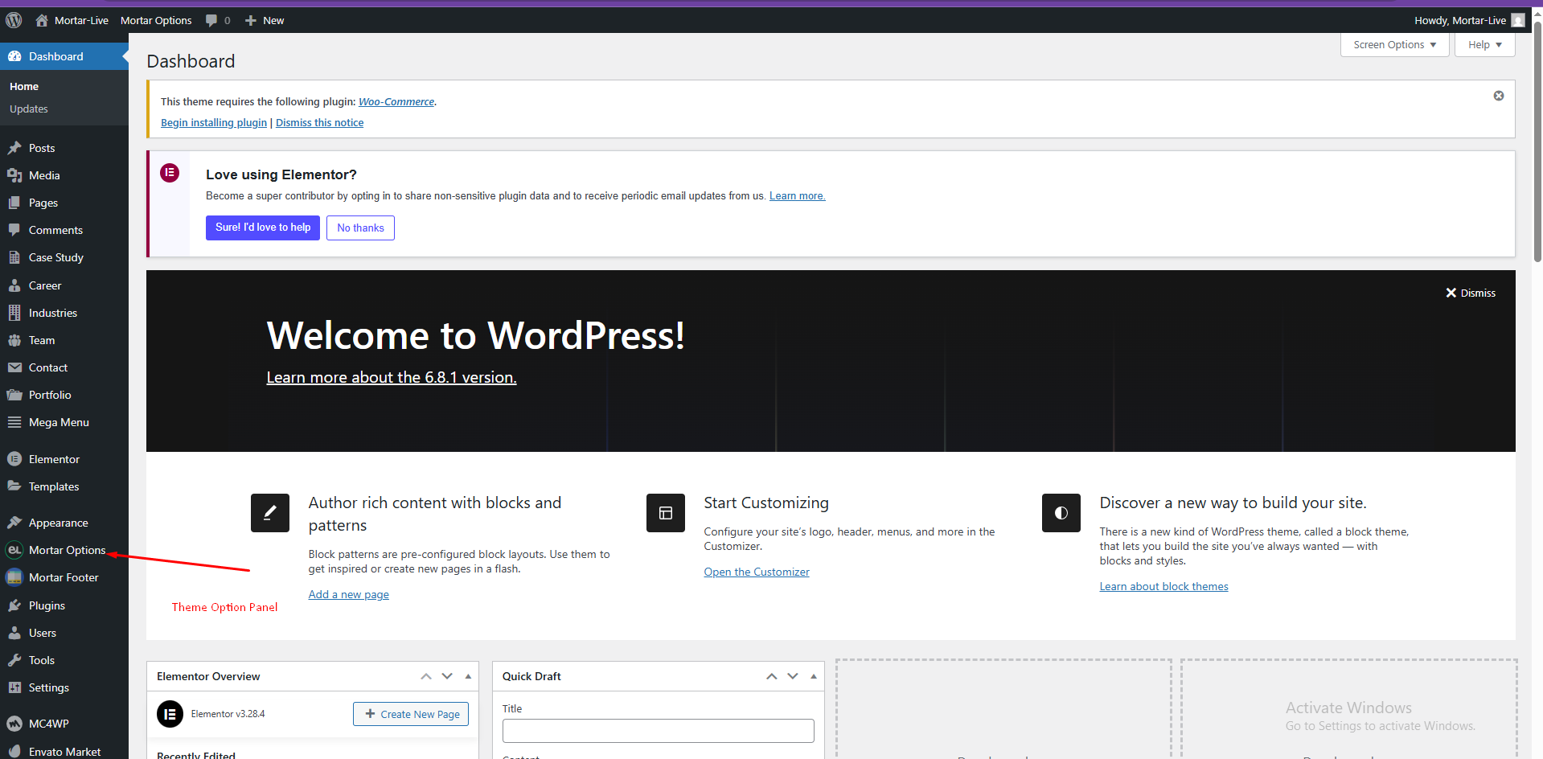Move Elementor Overview widget down
Screen dimensions: 1543x759
click(x=447, y=676)
